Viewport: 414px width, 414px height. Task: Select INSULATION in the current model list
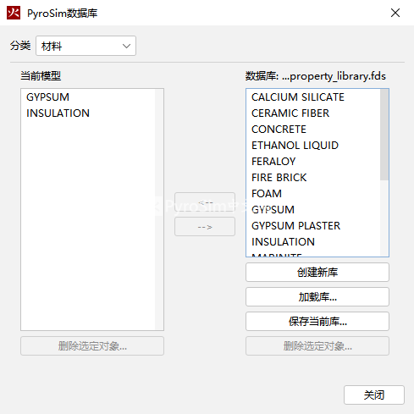(x=58, y=113)
